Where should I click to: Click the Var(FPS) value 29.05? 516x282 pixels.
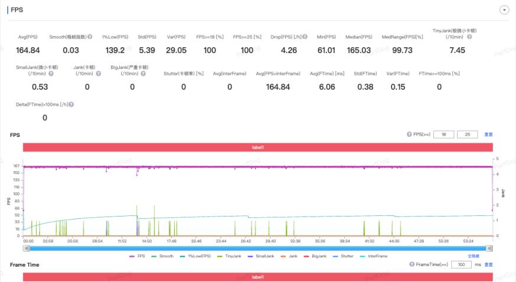[x=176, y=50]
